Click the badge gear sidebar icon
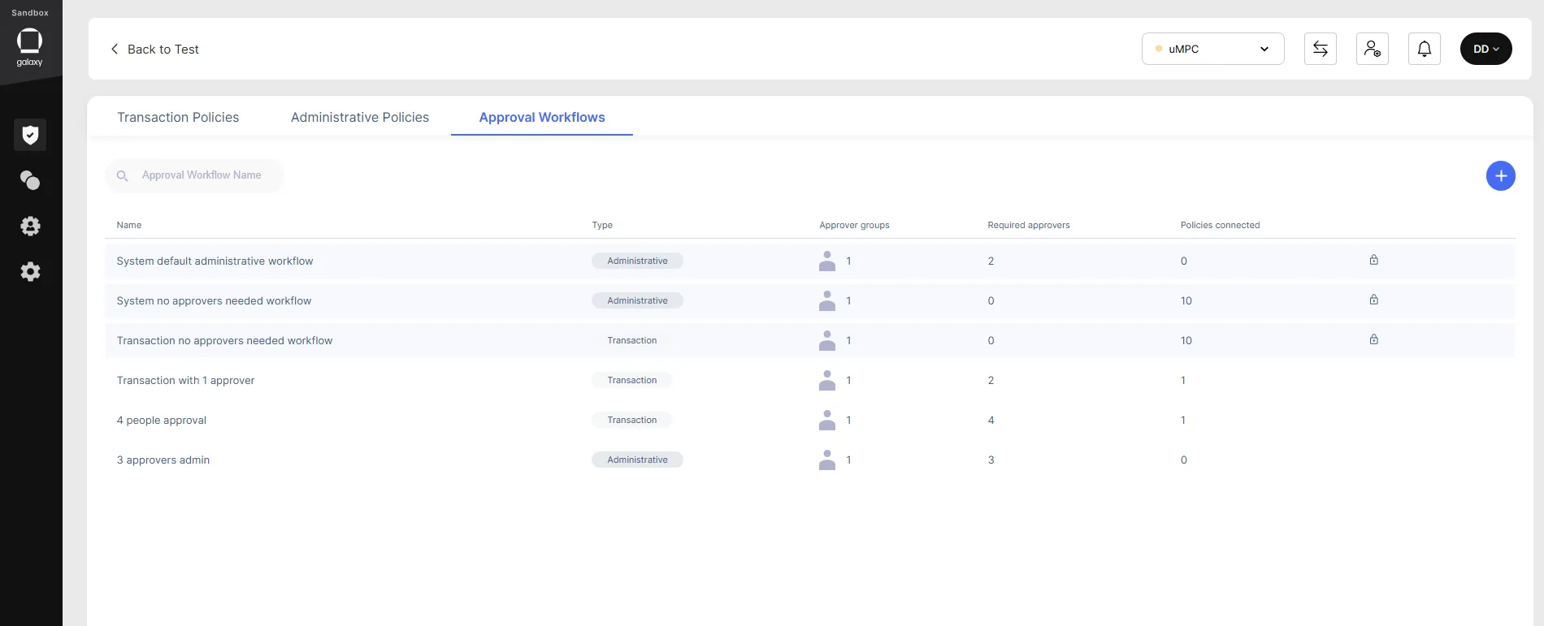This screenshot has height=626, width=1544. click(x=30, y=226)
